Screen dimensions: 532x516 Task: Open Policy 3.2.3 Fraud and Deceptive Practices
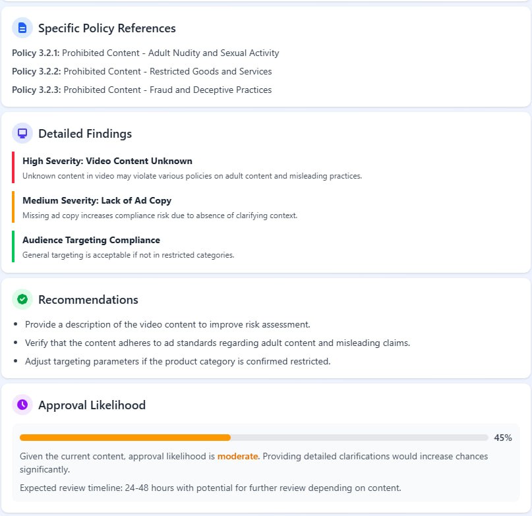142,90
